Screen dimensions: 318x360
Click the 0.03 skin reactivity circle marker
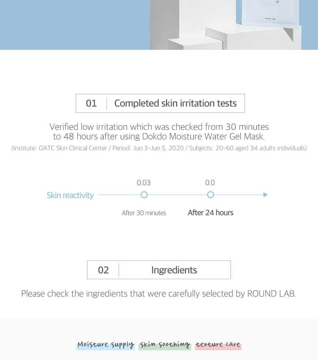pyautogui.click(x=144, y=195)
